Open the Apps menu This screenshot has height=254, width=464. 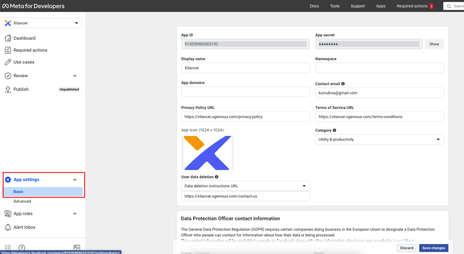click(x=381, y=6)
